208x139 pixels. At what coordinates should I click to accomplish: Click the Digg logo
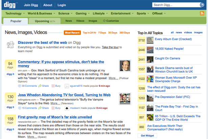point(10,5)
